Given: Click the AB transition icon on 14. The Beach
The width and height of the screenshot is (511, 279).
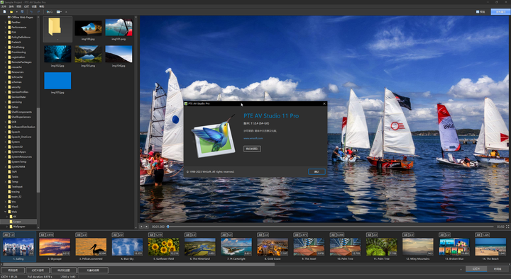Looking at the screenshot, I should [478, 234].
